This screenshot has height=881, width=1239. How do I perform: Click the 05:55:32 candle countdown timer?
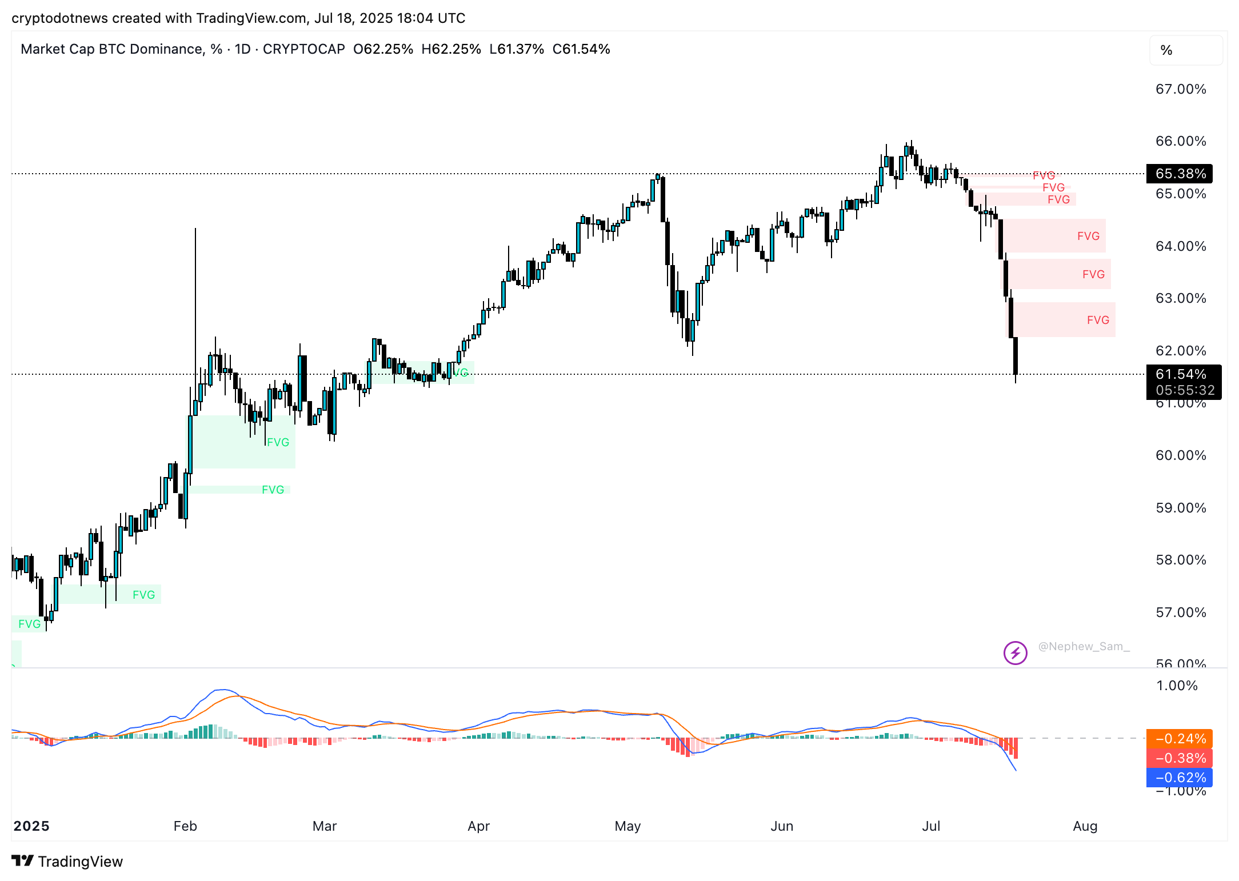[x=1185, y=390]
